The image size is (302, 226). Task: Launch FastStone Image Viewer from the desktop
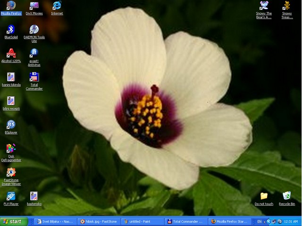(11, 172)
